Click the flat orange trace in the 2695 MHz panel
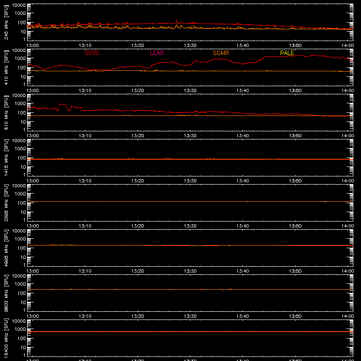 [x=190, y=201]
